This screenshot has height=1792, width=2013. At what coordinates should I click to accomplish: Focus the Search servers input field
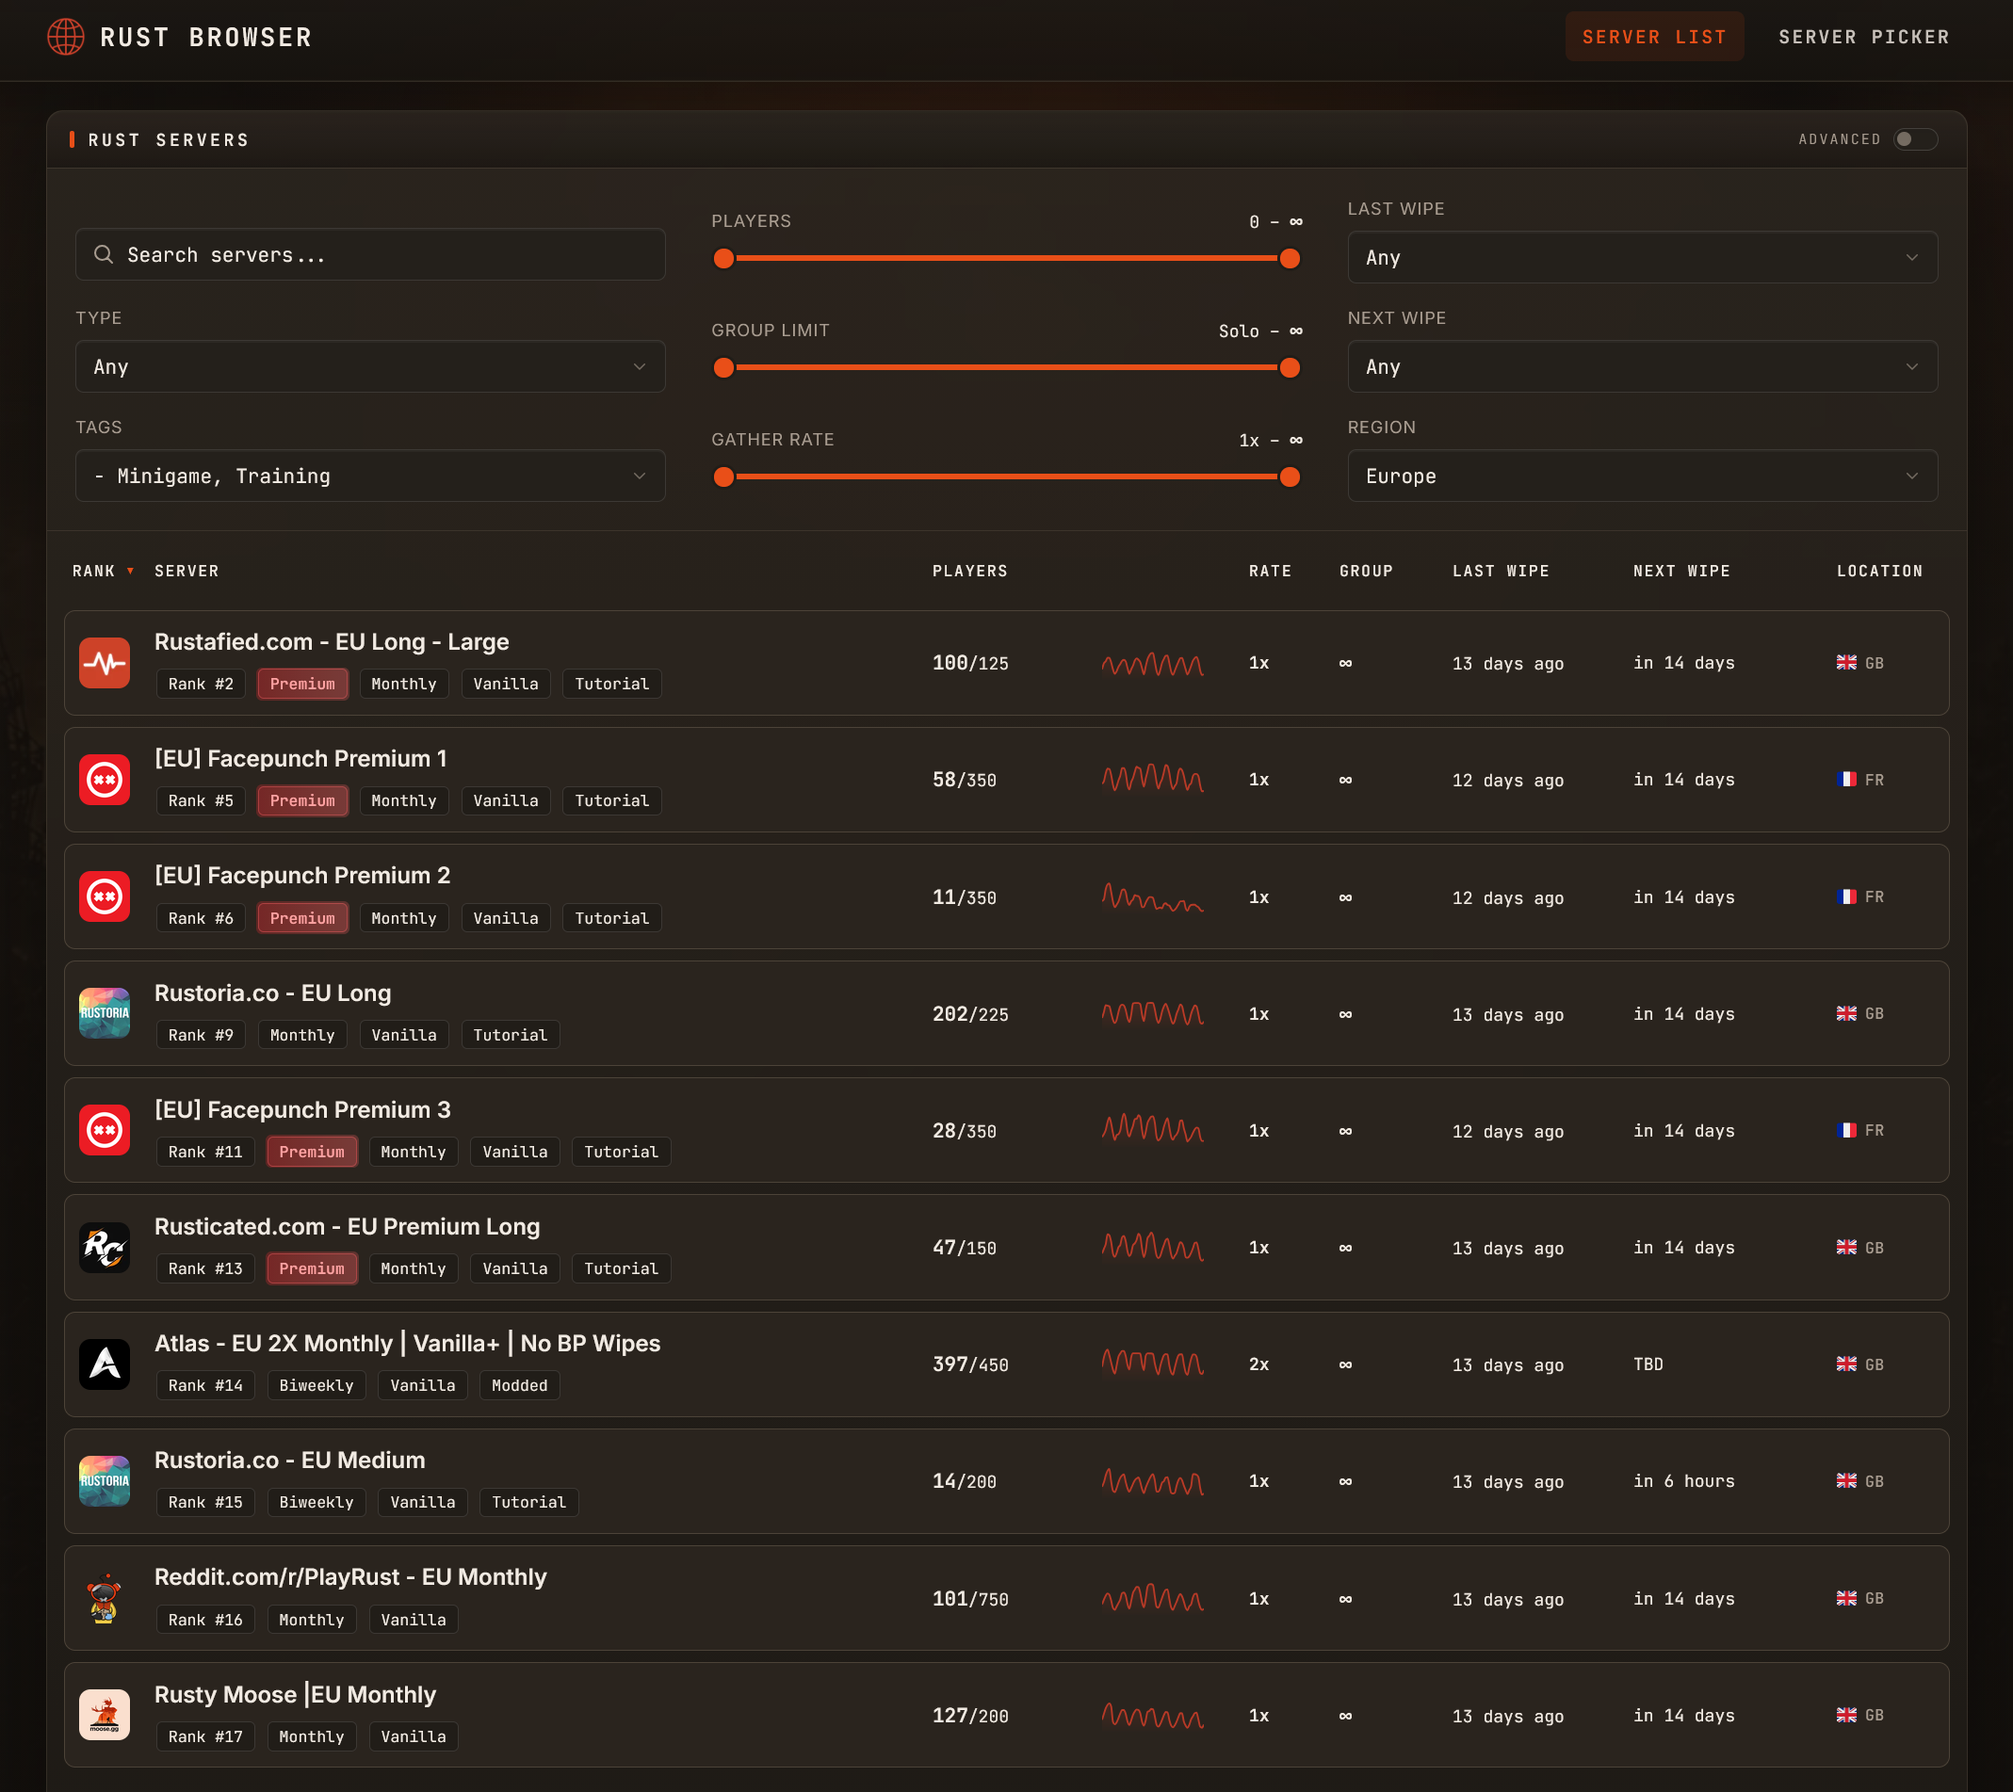pos(370,255)
